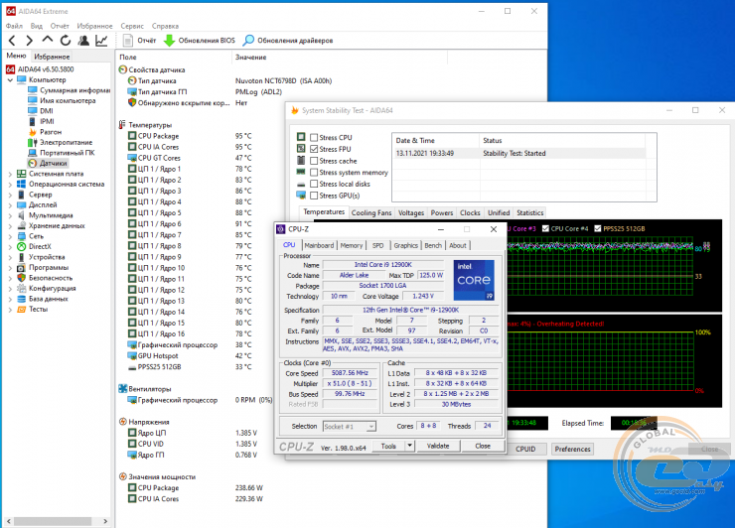
Task: Switch to Избранное tab in AIDA64 sidebar
Action: tap(52, 57)
